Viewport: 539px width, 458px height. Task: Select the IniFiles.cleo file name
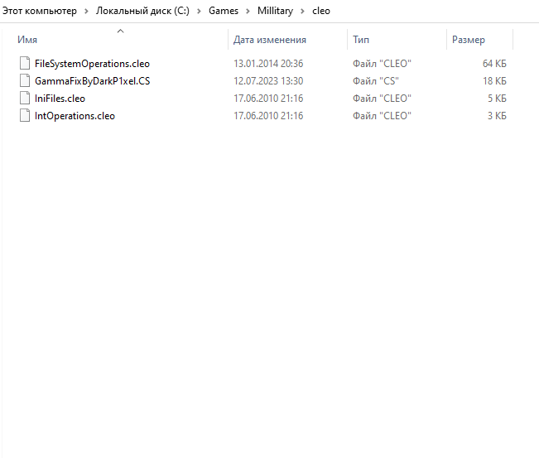point(60,99)
